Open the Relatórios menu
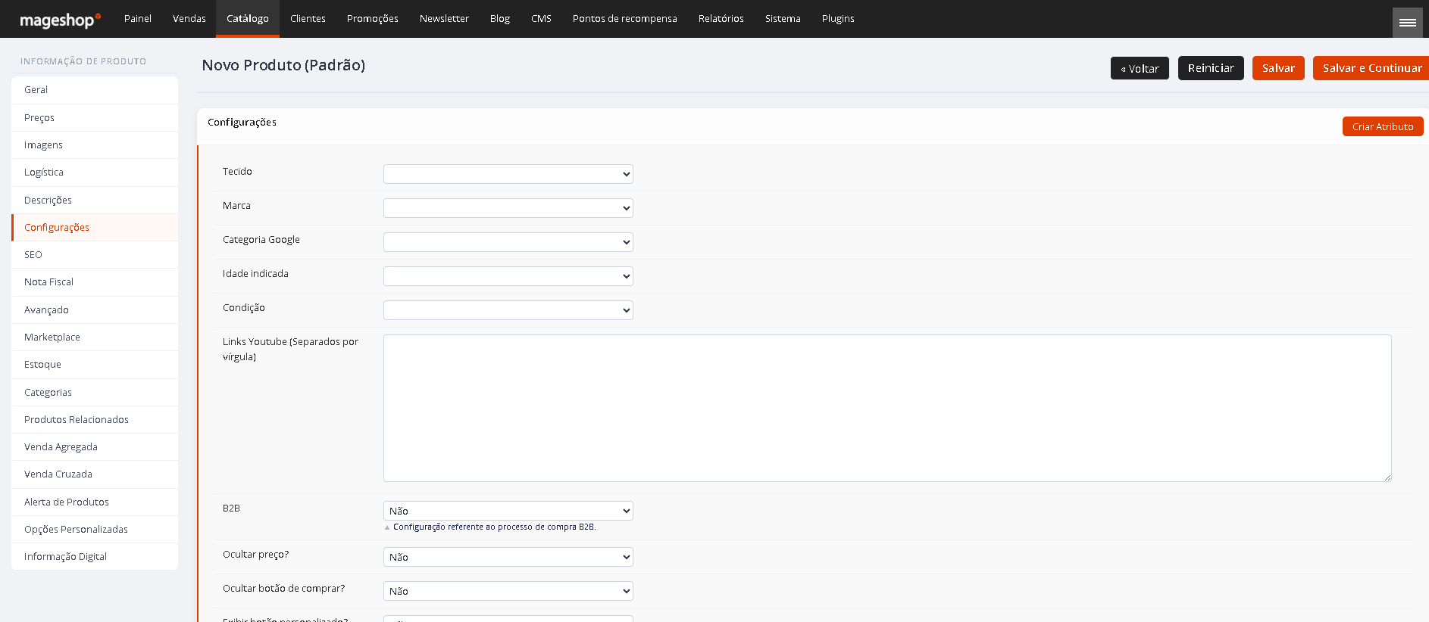Image resolution: width=1429 pixels, height=622 pixels. pyautogui.click(x=721, y=18)
